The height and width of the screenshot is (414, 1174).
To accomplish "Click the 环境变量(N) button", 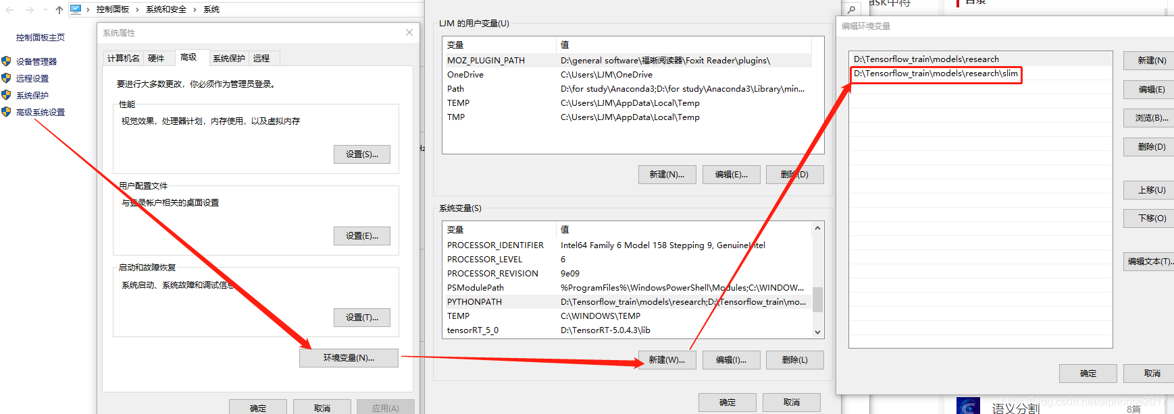I will 349,358.
